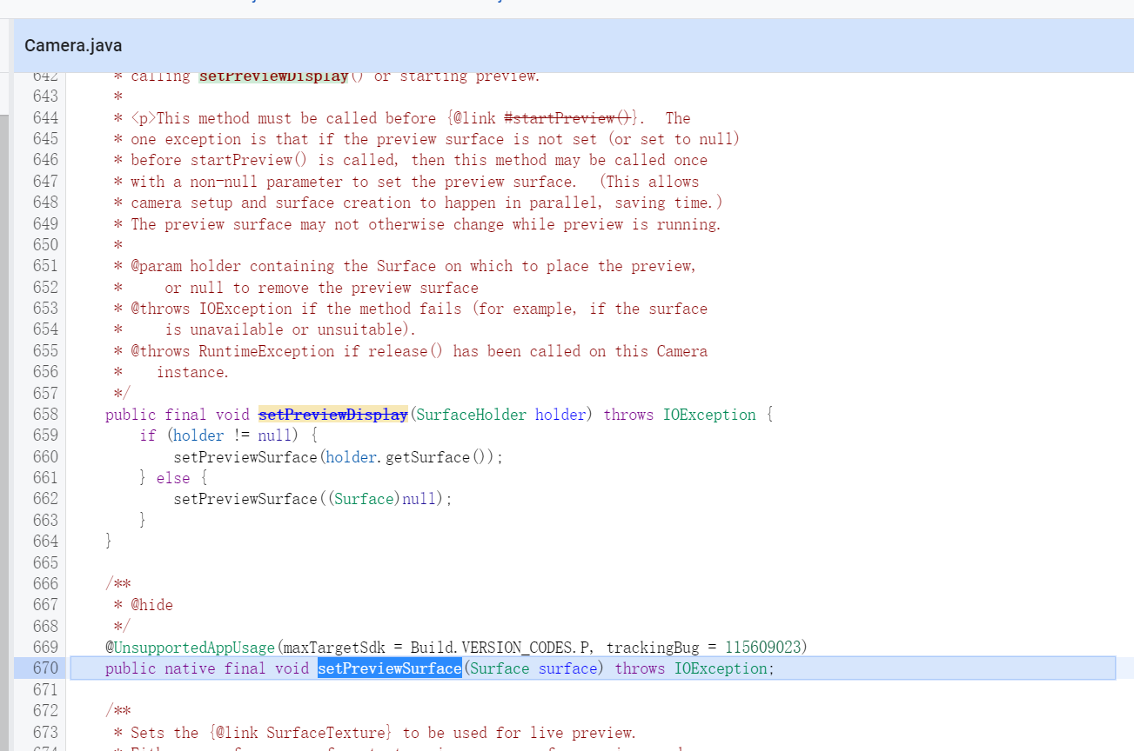Click tracking bug number 115609023

point(763,648)
